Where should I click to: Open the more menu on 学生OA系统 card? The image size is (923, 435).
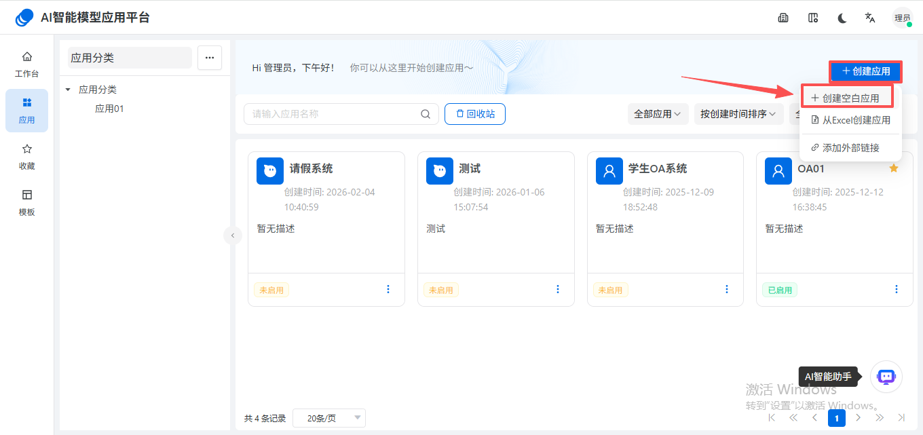coord(727,289)
